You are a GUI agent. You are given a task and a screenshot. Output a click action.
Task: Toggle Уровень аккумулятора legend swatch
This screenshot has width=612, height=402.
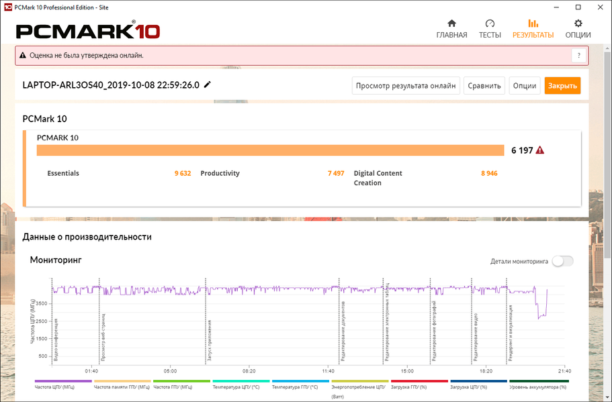pos(539,381)
